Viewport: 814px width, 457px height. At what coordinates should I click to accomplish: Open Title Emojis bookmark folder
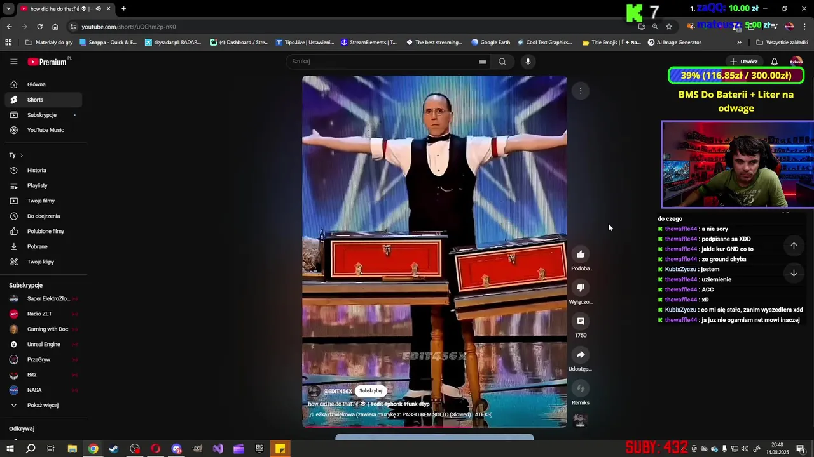[x=611, y=43]
